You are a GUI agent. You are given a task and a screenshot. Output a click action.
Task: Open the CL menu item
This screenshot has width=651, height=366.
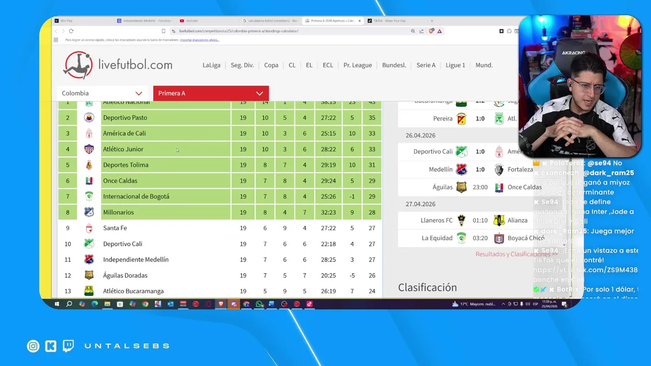click(x=292, y=65)
